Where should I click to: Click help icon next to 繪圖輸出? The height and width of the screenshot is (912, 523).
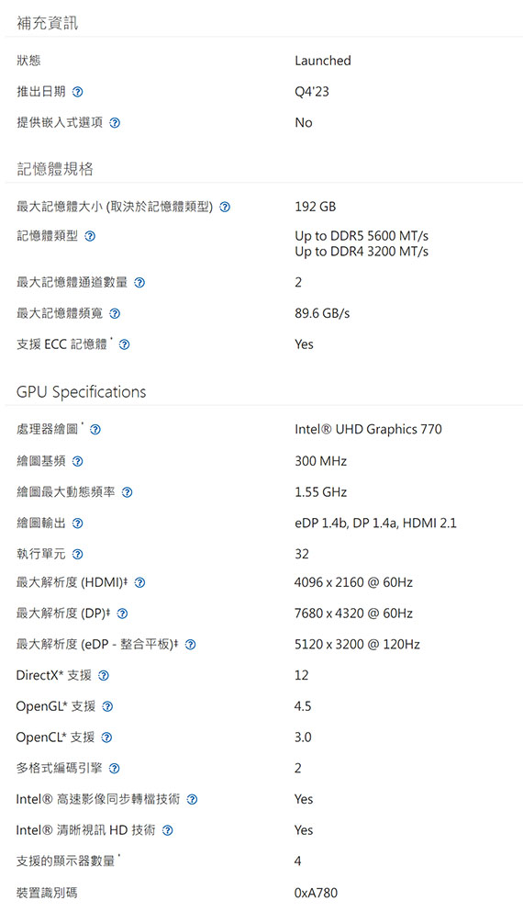tap(77, 524)
